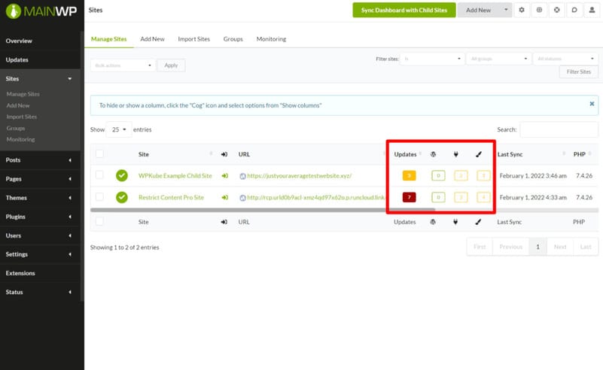
Task: Open the All groups filter dropdown
Action: [x=498, y=59]
